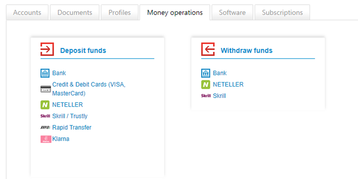Select Skrill / Trustly deposit link
This screenshot has height=179, width=358.
[x=70, y=116]
